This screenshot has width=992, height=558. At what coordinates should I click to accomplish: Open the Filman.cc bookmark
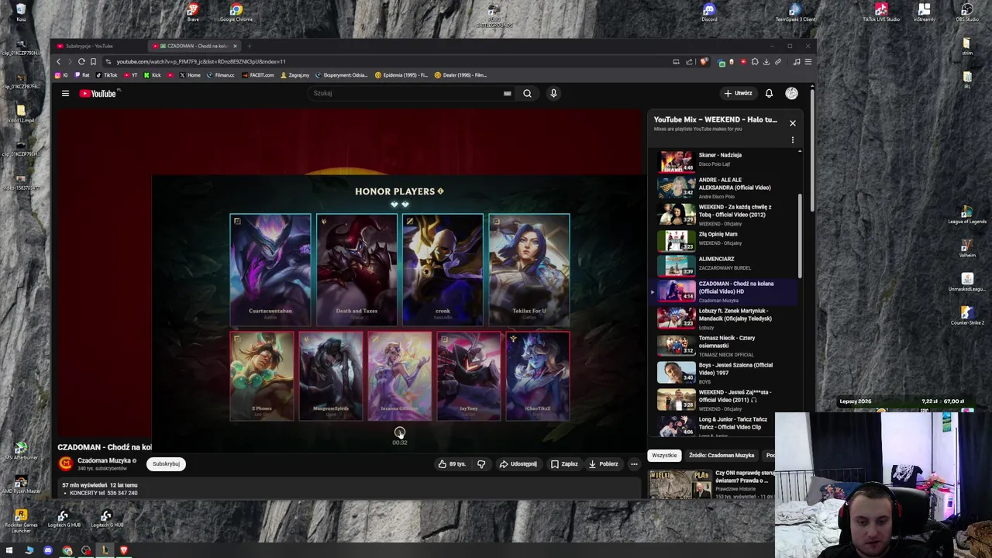coord(221,75)
